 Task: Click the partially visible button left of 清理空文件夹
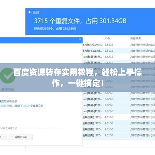coord(3,137)
